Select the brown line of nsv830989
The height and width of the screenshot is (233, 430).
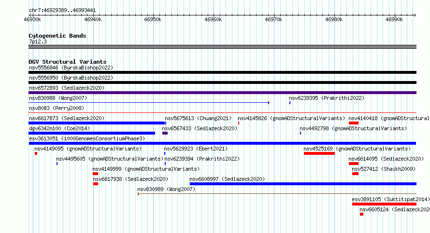(277, 194)
